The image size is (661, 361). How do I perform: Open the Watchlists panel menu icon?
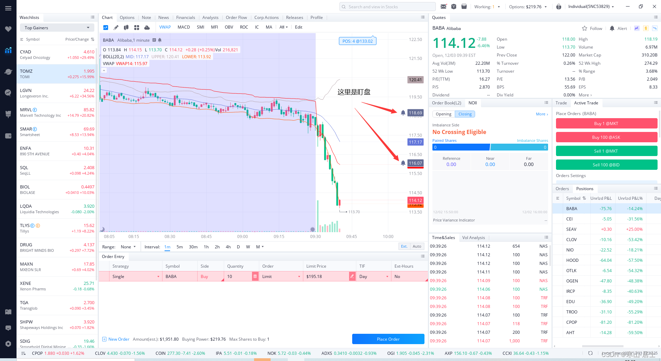tap(93, 17)
